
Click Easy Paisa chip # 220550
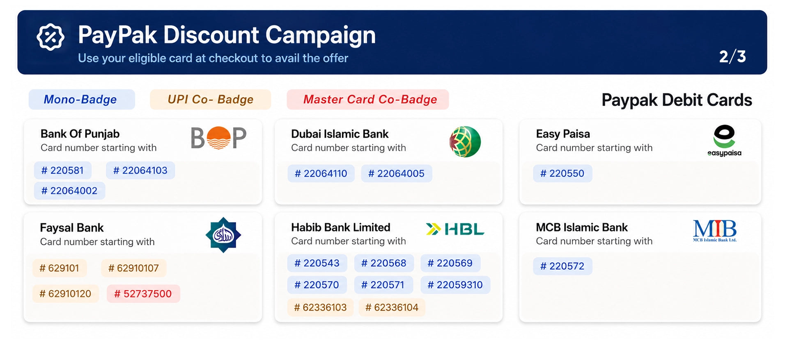coord(562,173)
